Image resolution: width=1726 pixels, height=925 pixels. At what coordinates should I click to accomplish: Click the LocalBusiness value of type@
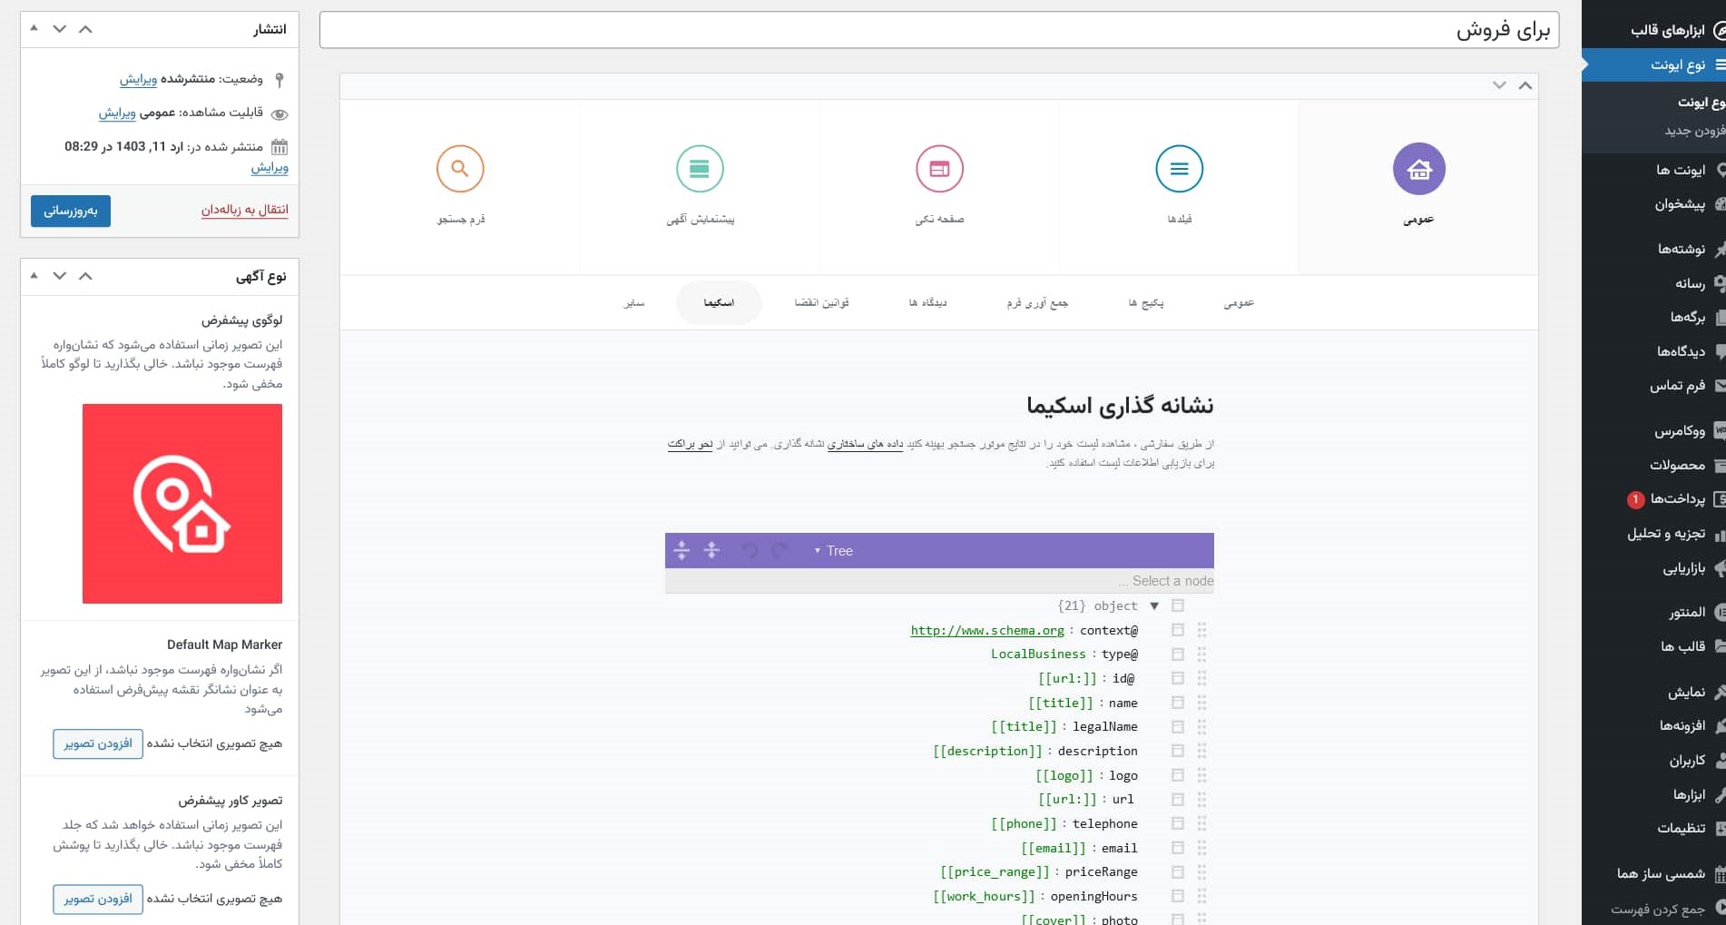1038,654
